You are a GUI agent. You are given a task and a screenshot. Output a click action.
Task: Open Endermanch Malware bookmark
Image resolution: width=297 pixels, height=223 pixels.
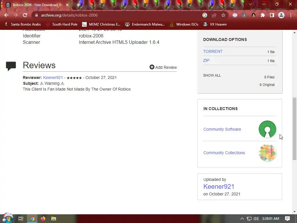click(145, 24)
